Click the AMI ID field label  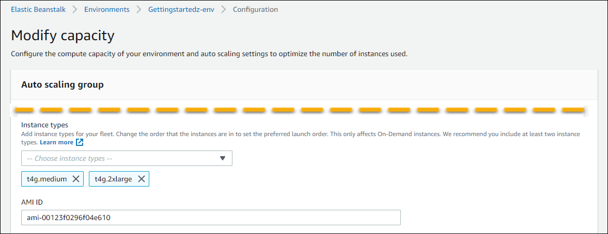tap(33, 202)
